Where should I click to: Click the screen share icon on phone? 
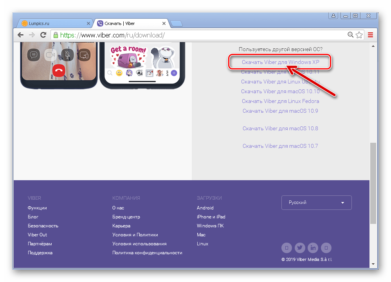[84, 55]
